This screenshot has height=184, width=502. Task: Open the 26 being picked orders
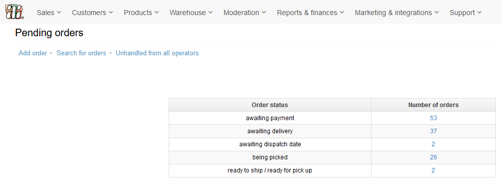tap(433, 157)
